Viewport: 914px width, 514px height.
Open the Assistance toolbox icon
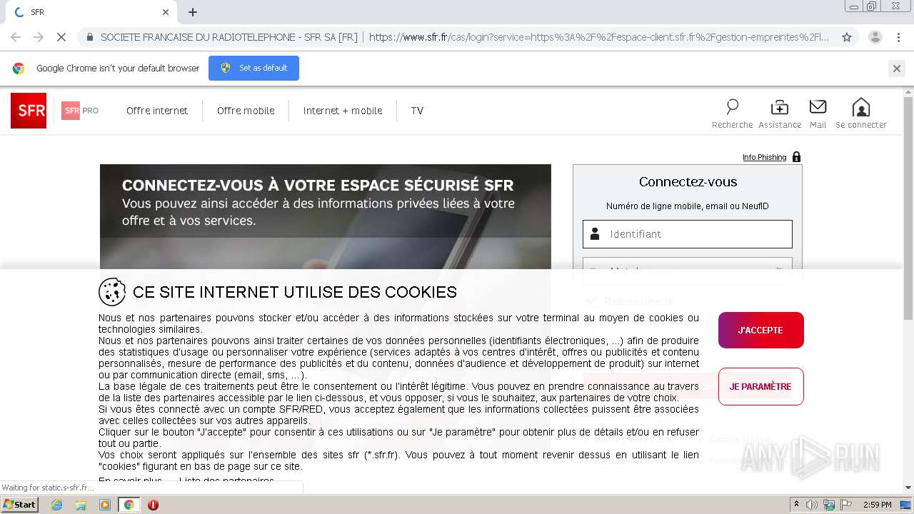click(x=780, y=107)
